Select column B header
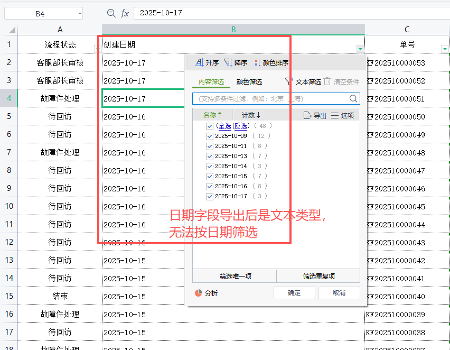450x350 pixels. [x=233, y=30]
